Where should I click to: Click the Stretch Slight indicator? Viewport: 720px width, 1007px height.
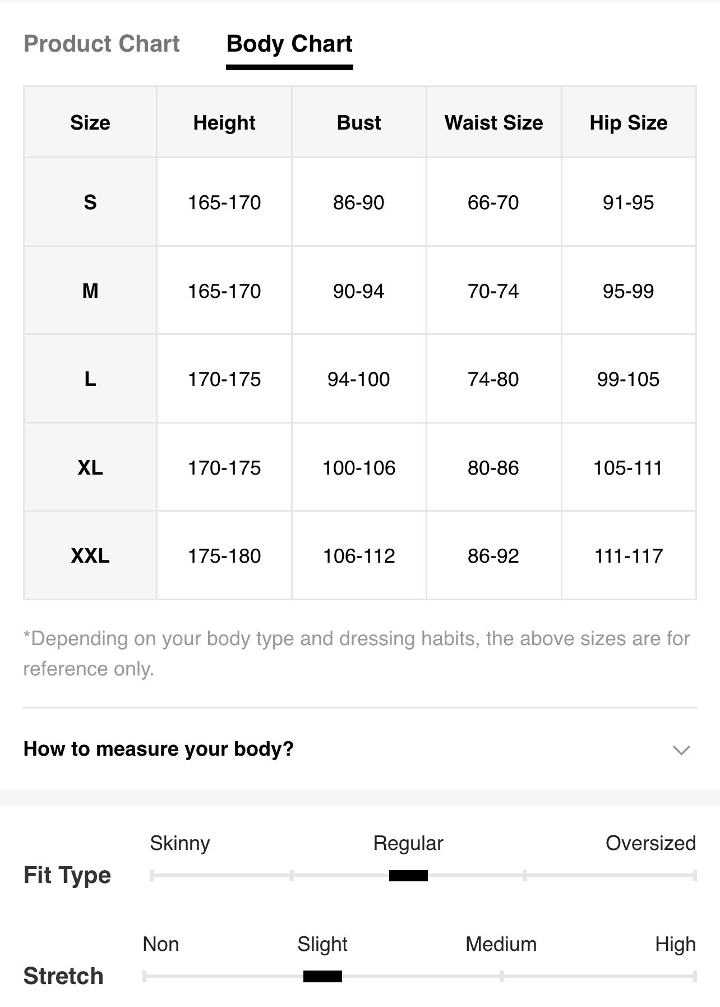[x=322, y=976]
